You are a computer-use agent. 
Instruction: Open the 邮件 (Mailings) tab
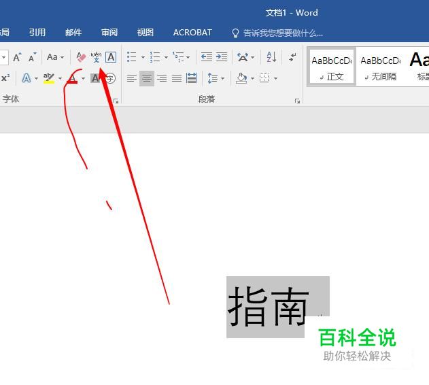(73, 33)
